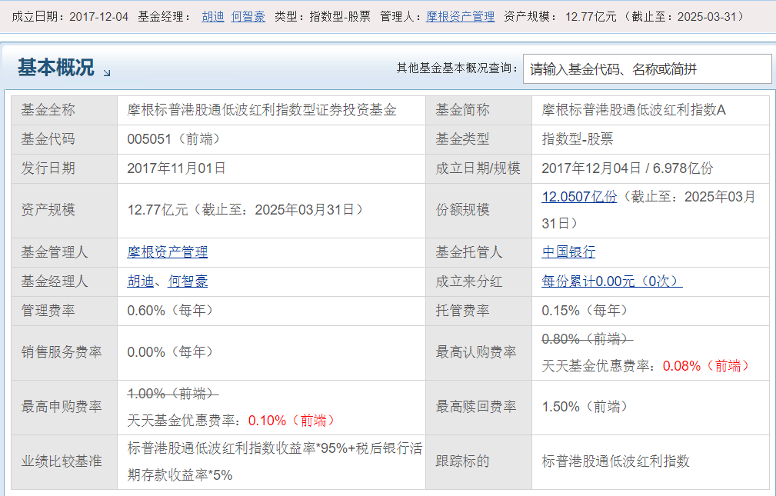
Task: Open 摩根资产管理 link in top header
Action: (460, 17)
